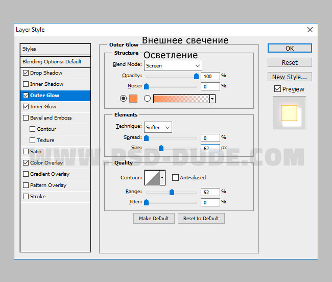Toggle the Color Overlay checkbox
The width and height of the screenshot is (332, 282).
[x=26, y=162]
